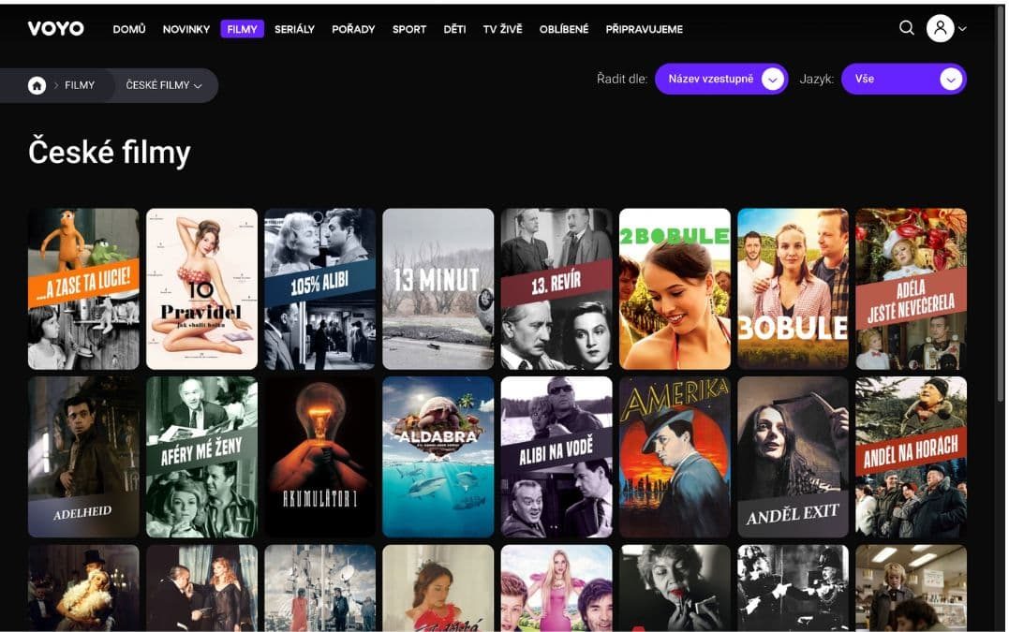Open the SPORT menu item

point(409,29)
